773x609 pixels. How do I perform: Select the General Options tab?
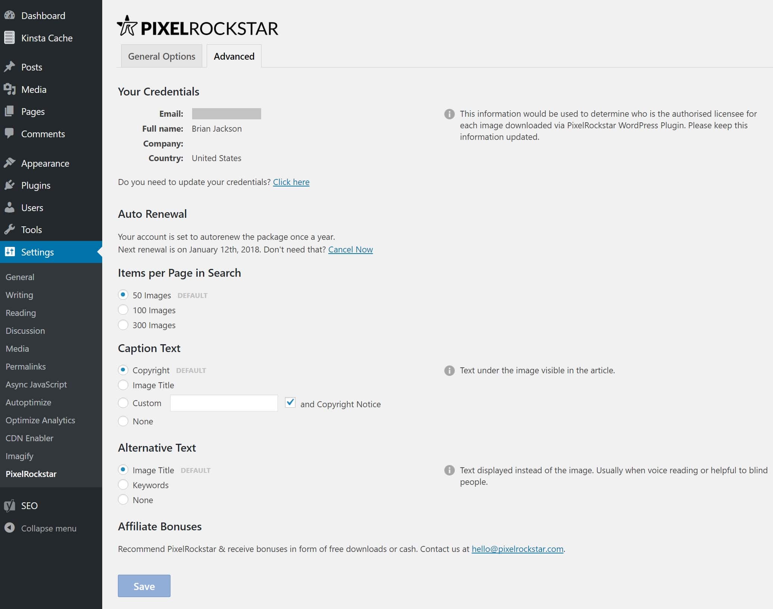(x=162, y=56)
